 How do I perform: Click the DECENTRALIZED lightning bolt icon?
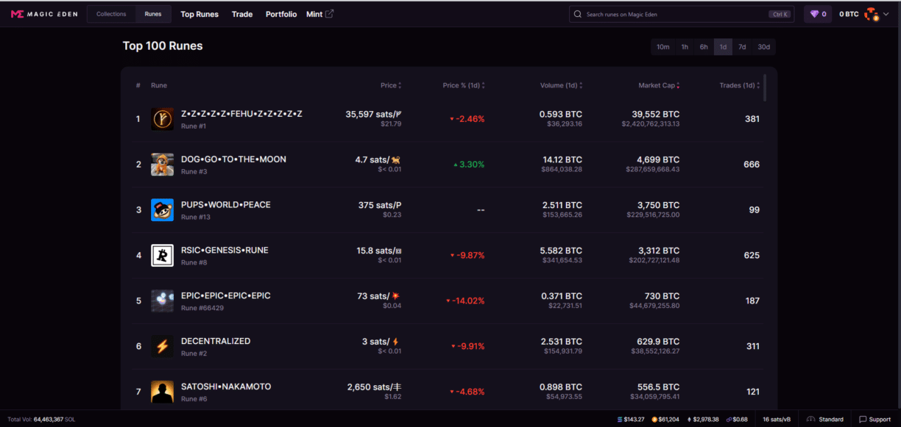point(162,346)
